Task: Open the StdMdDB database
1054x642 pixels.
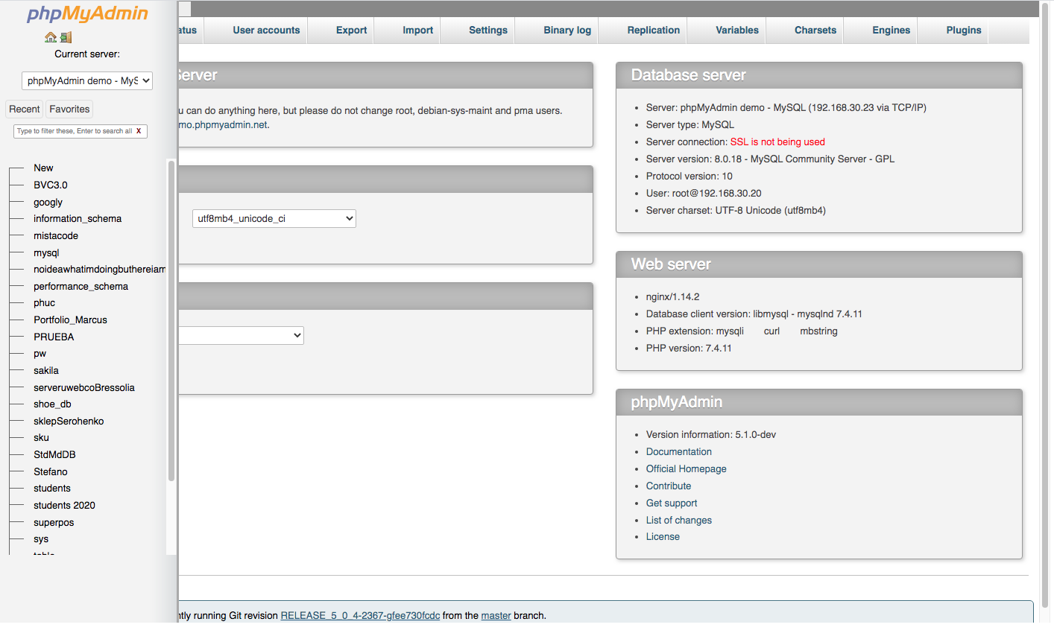Action: 54,454
